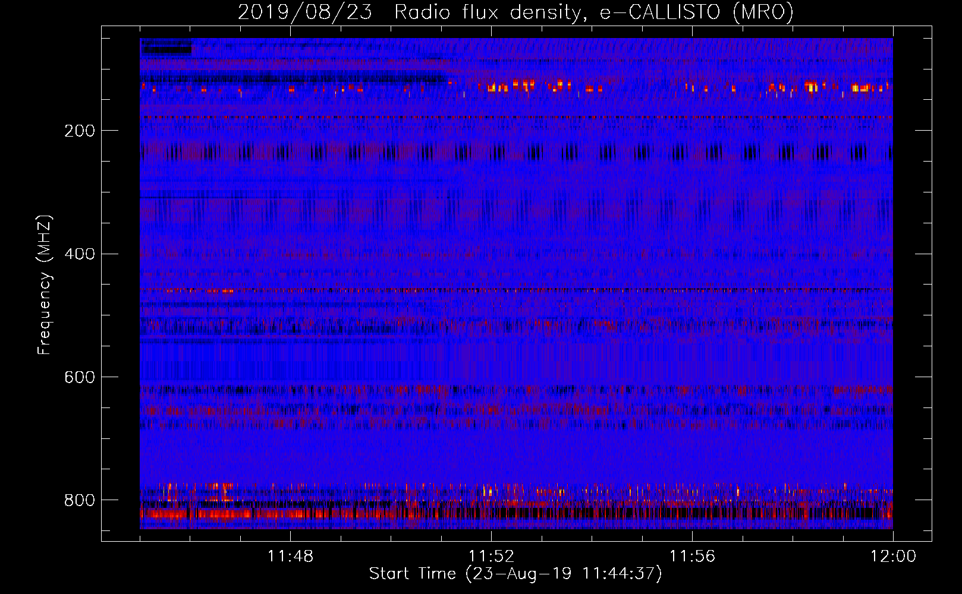Image resolution: width=962 pixels, height=594 pixels.
Task: Click the 'Frequency (MHZ)' y-axis label
Action: [45, 285]
